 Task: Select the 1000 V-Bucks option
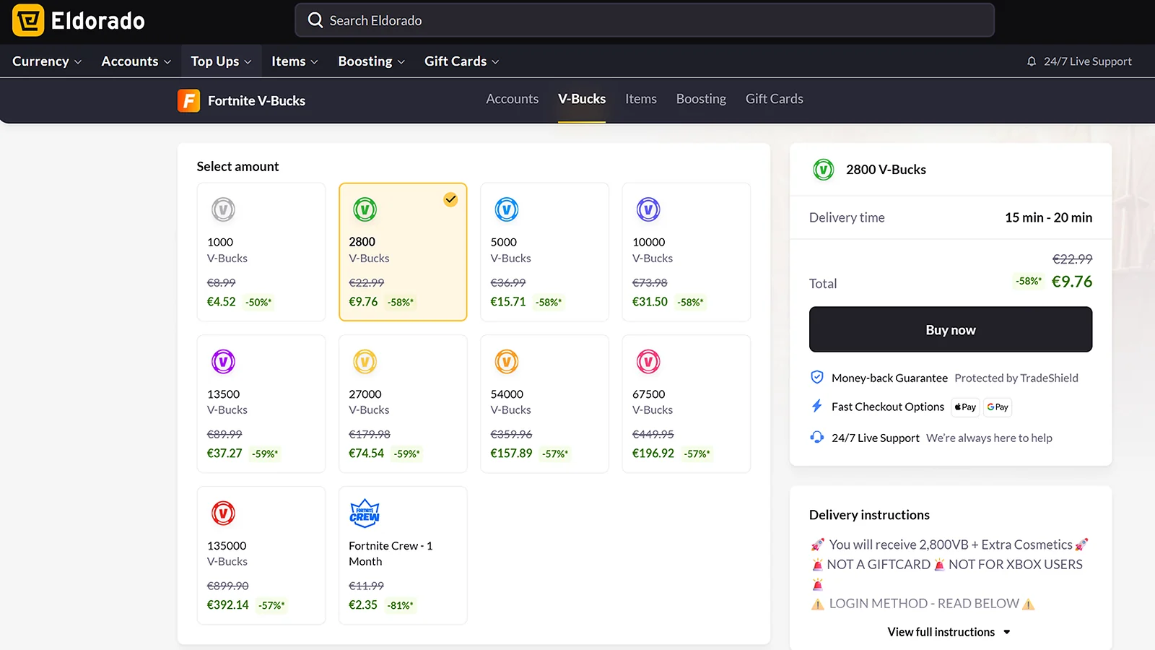pyautogui.click(x=261, y=251)
